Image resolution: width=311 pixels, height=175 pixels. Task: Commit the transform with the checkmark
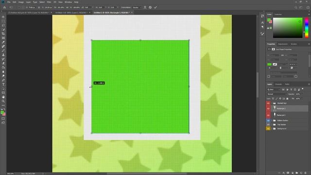[155, 7]
